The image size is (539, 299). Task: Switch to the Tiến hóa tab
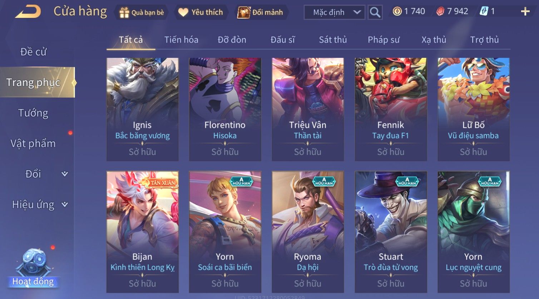tap(181, 40)
